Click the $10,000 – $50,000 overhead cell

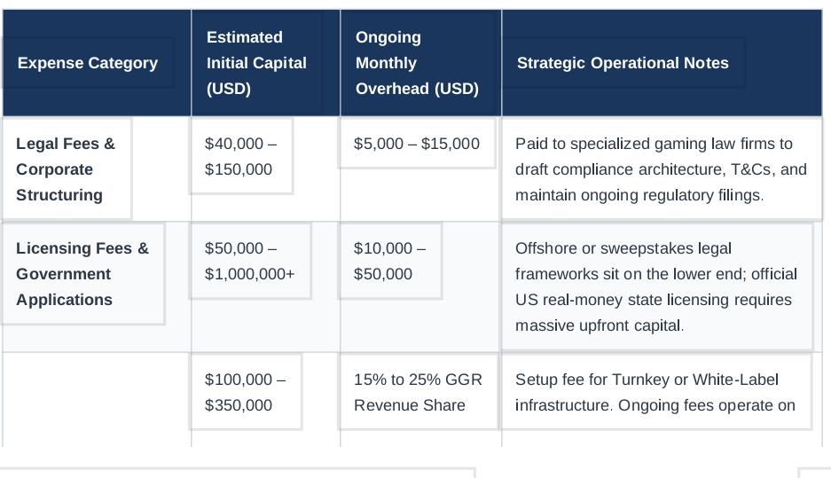[420, 286]
